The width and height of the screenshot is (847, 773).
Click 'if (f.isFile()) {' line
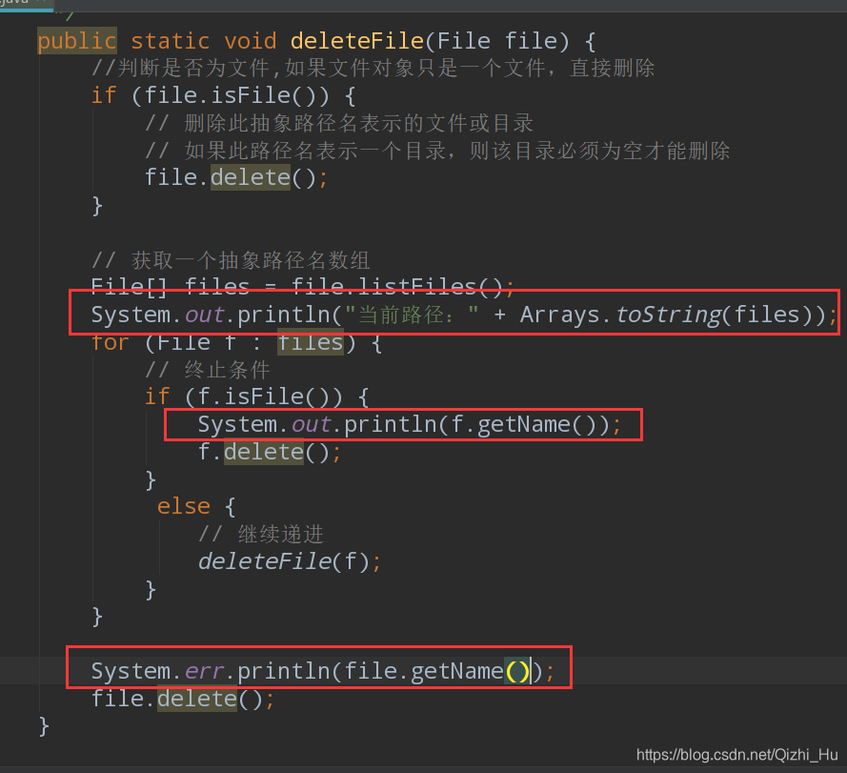256,397
